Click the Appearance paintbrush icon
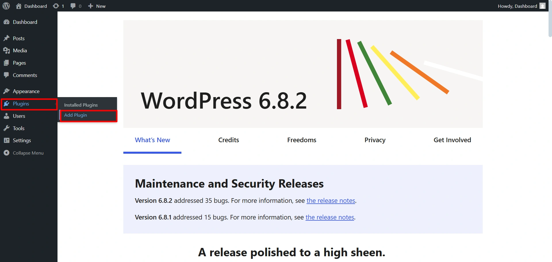 point(7,91)
